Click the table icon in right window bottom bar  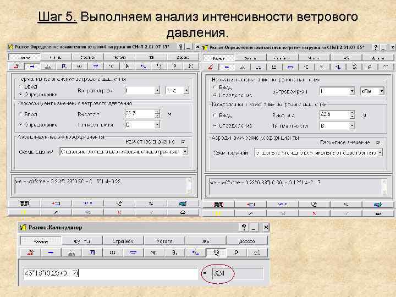219,204
